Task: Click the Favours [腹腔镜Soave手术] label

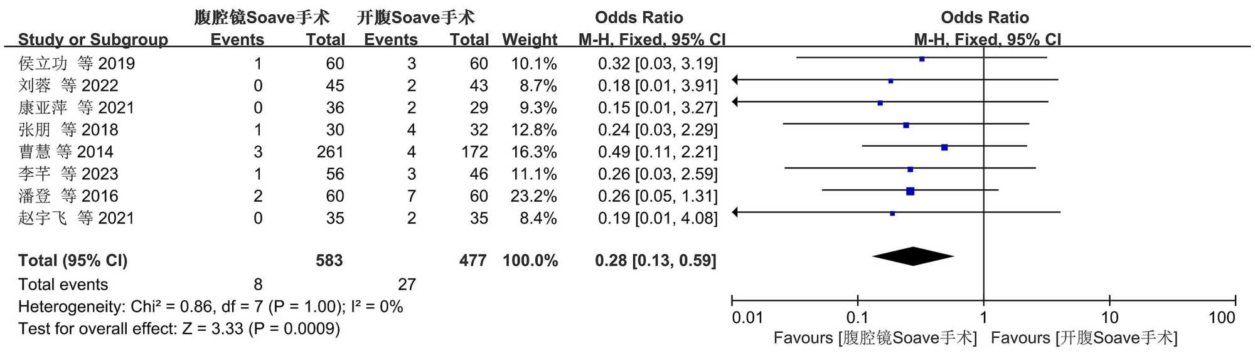Action: [875, 338]
